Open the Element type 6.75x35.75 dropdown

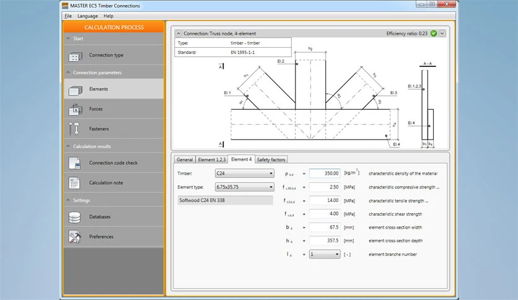(x=245, y=187)
